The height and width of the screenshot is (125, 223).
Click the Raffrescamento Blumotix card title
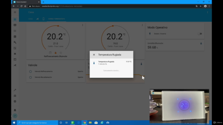click(56, 56)
